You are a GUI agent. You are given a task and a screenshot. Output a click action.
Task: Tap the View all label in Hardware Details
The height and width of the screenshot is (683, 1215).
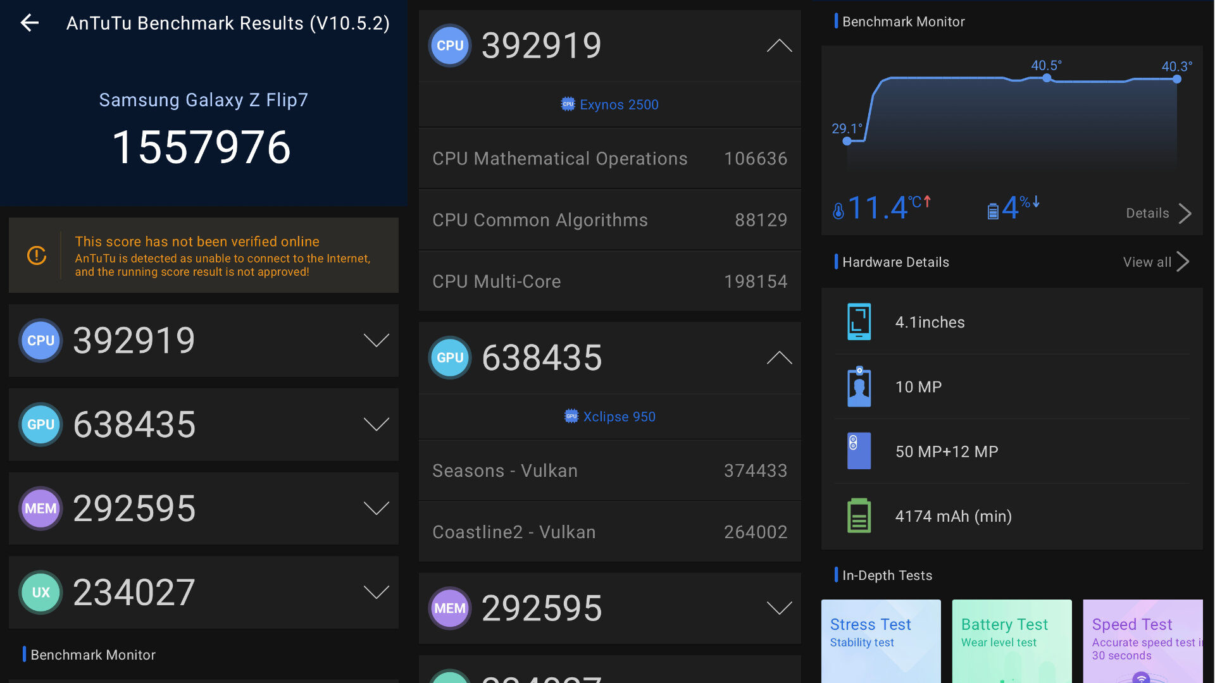[1147, 262]
